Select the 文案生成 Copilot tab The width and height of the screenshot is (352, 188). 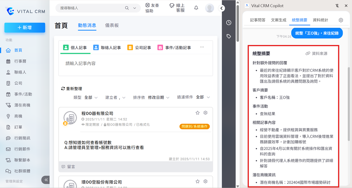(x=278, y=20)
